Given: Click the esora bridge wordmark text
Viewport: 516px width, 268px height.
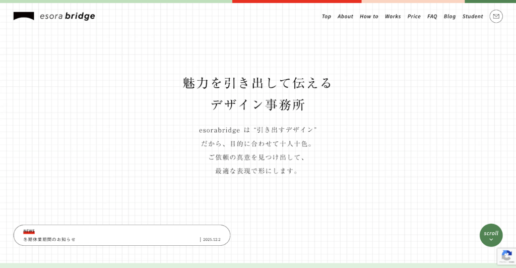Looking at the screenshot, I should tap(68, 16).
